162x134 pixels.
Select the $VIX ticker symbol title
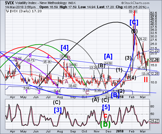[9, 3]
